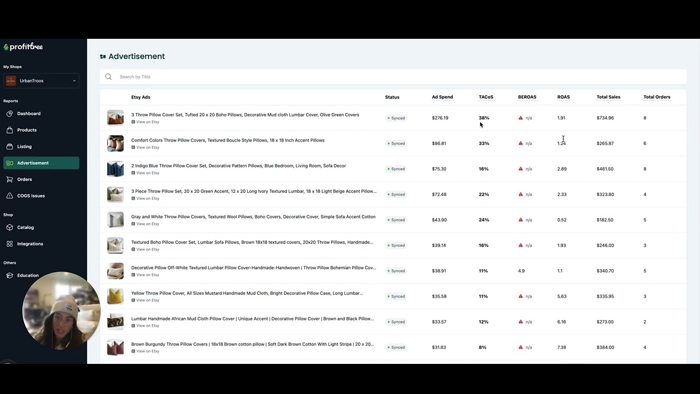Click BEROAS warning icon for $72.48 ad
This screenshot has width=700, height=394.
521,194
